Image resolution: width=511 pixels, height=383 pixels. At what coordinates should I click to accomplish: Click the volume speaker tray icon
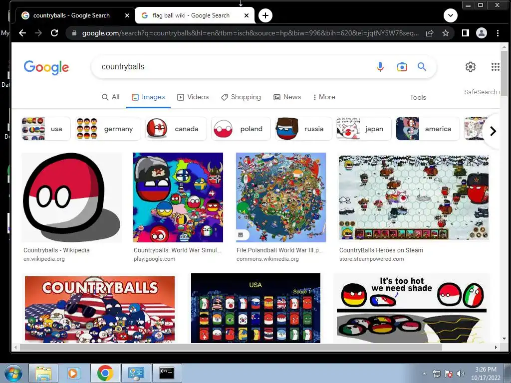pyautogui.click(x=460, y=374)
